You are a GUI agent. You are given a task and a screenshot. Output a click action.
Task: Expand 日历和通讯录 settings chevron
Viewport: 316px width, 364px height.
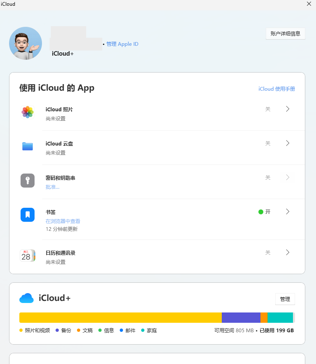288,252
